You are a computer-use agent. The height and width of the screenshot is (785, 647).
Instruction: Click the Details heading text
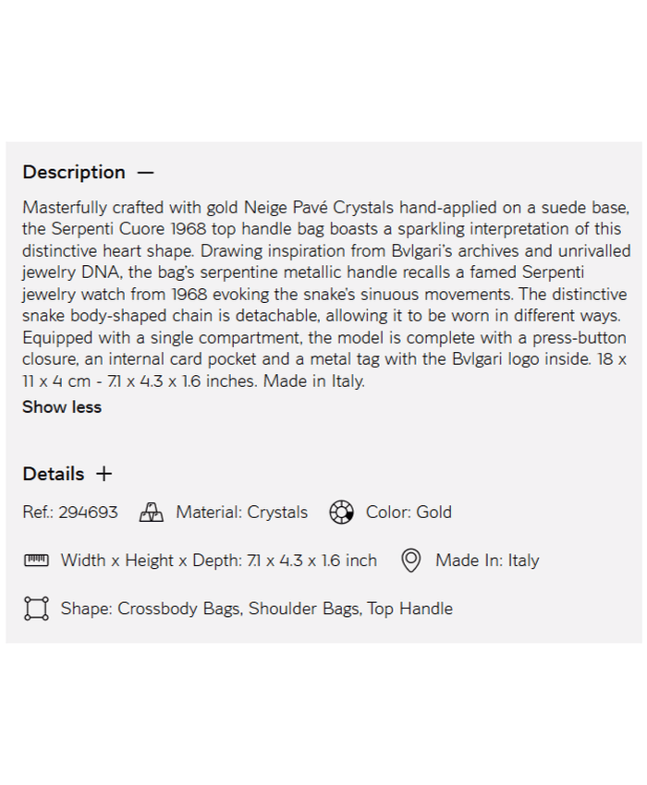coord(54,474)
